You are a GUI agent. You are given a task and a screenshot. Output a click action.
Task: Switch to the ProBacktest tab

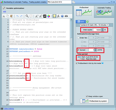pos(84,11)
